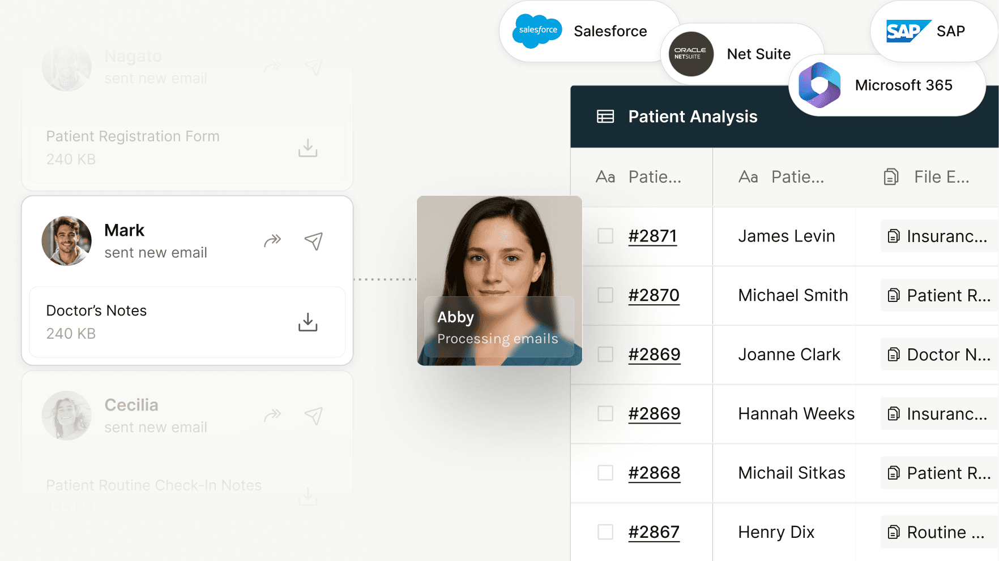Click Cecilia's profile photo

67,416
